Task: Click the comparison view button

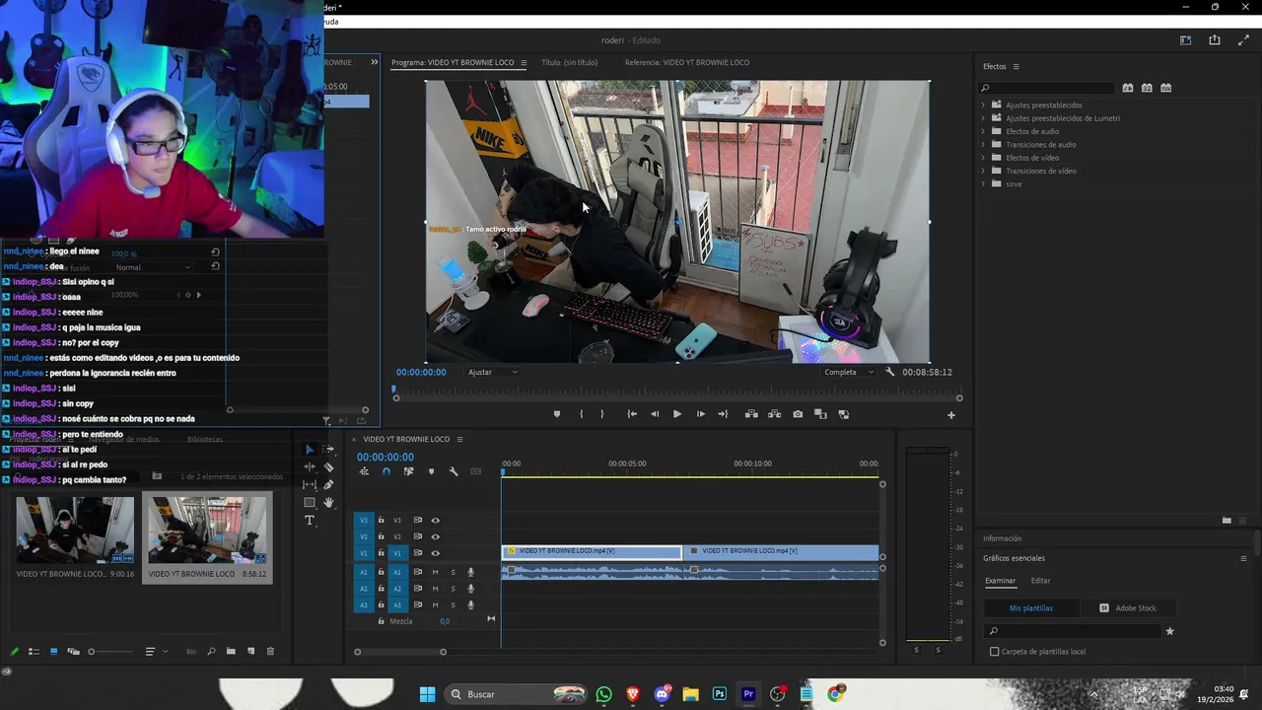Action: 820,414
